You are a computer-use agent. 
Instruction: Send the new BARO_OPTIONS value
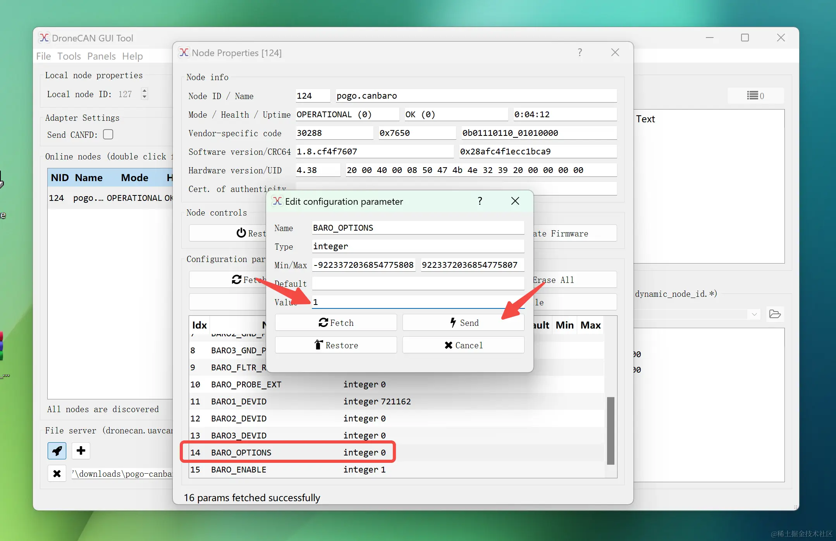pos(463,322)
